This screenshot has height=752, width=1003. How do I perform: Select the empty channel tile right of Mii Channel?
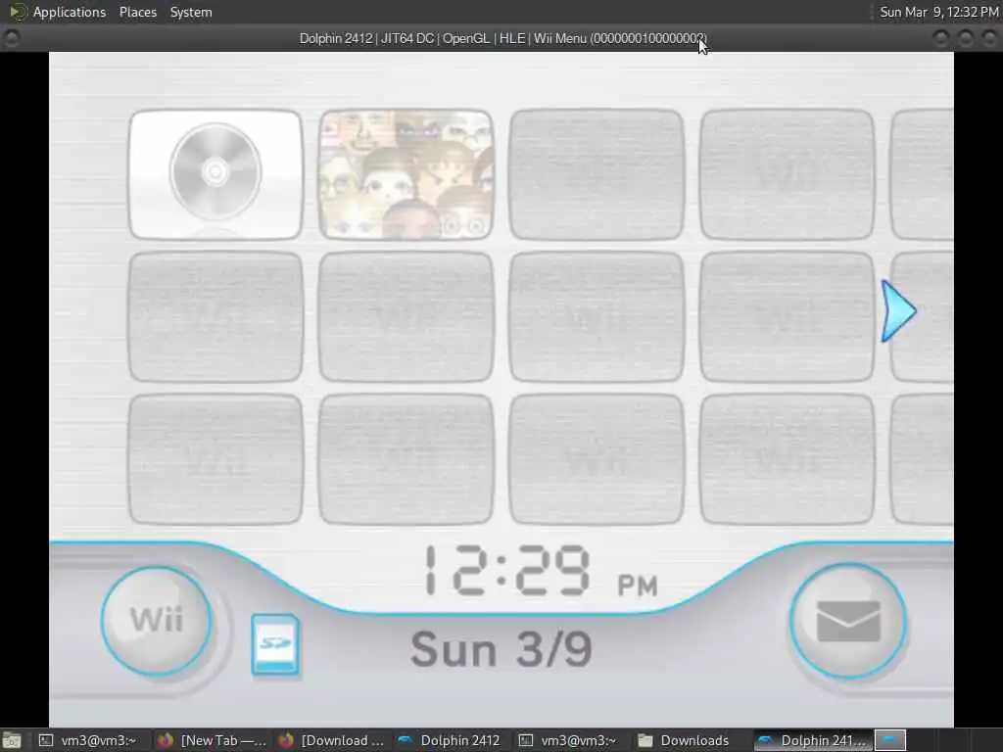pos(597,174)
